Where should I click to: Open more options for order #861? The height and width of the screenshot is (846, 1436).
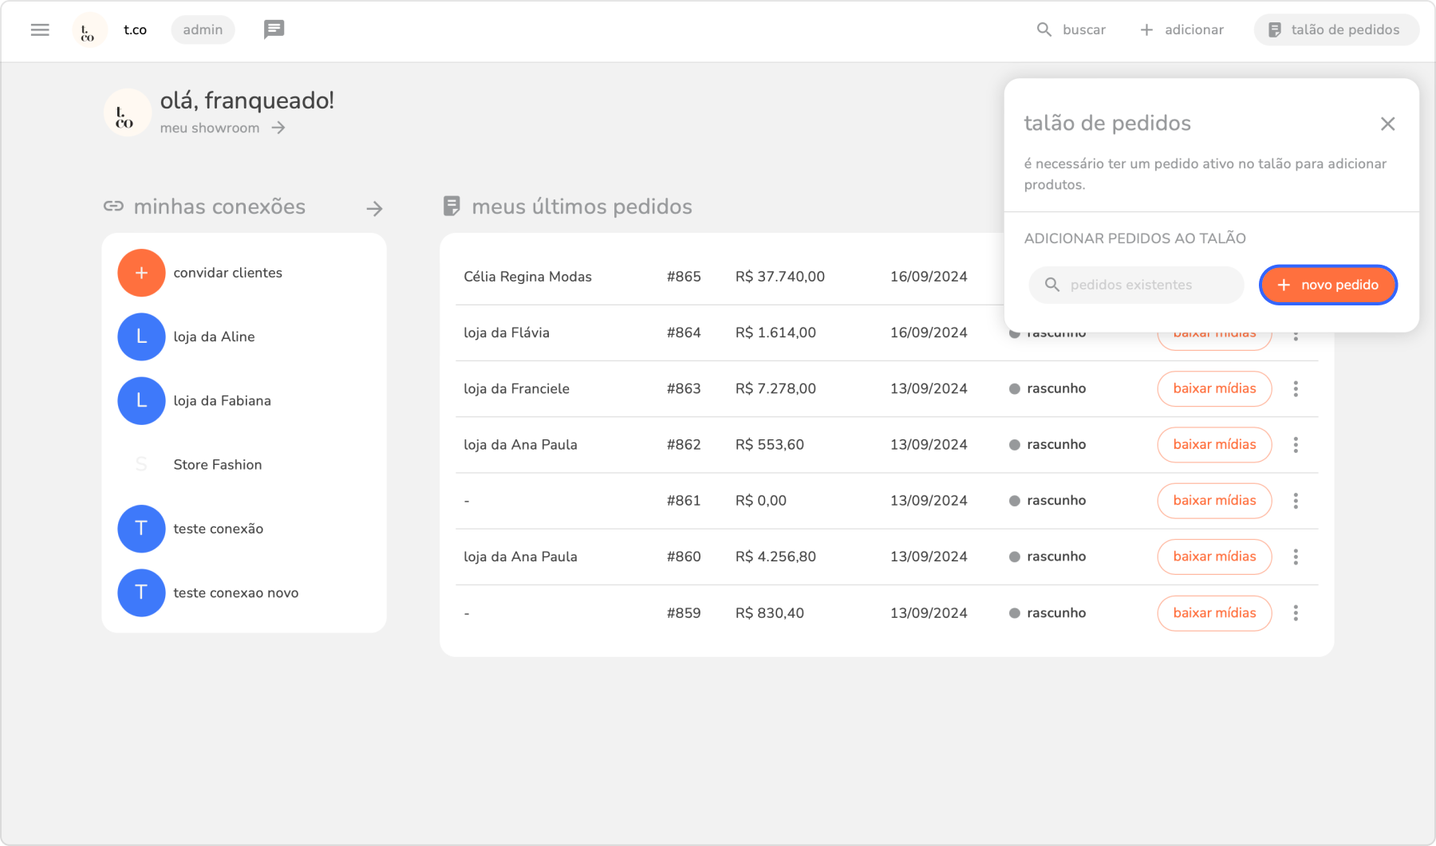click(1296, 501)
